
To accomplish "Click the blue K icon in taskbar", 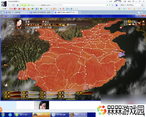I will coord(10,115).
